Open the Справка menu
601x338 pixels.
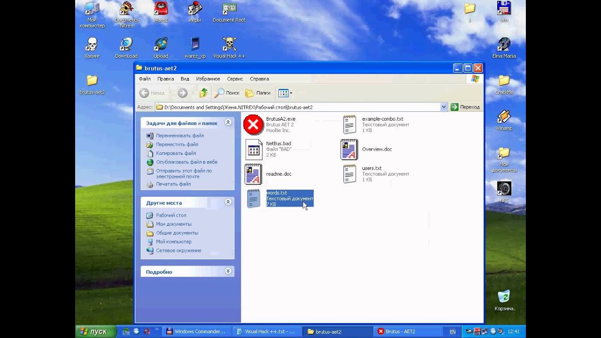[x=259, y=79]
